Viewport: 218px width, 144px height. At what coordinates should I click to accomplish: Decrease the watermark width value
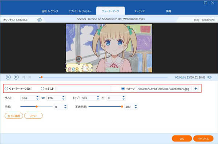pyautogui.click(x=37, y=99)
